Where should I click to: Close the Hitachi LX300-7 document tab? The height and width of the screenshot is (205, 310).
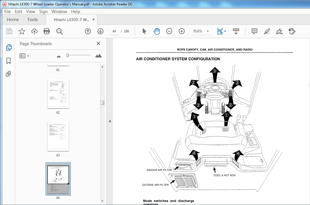(94, 20)
